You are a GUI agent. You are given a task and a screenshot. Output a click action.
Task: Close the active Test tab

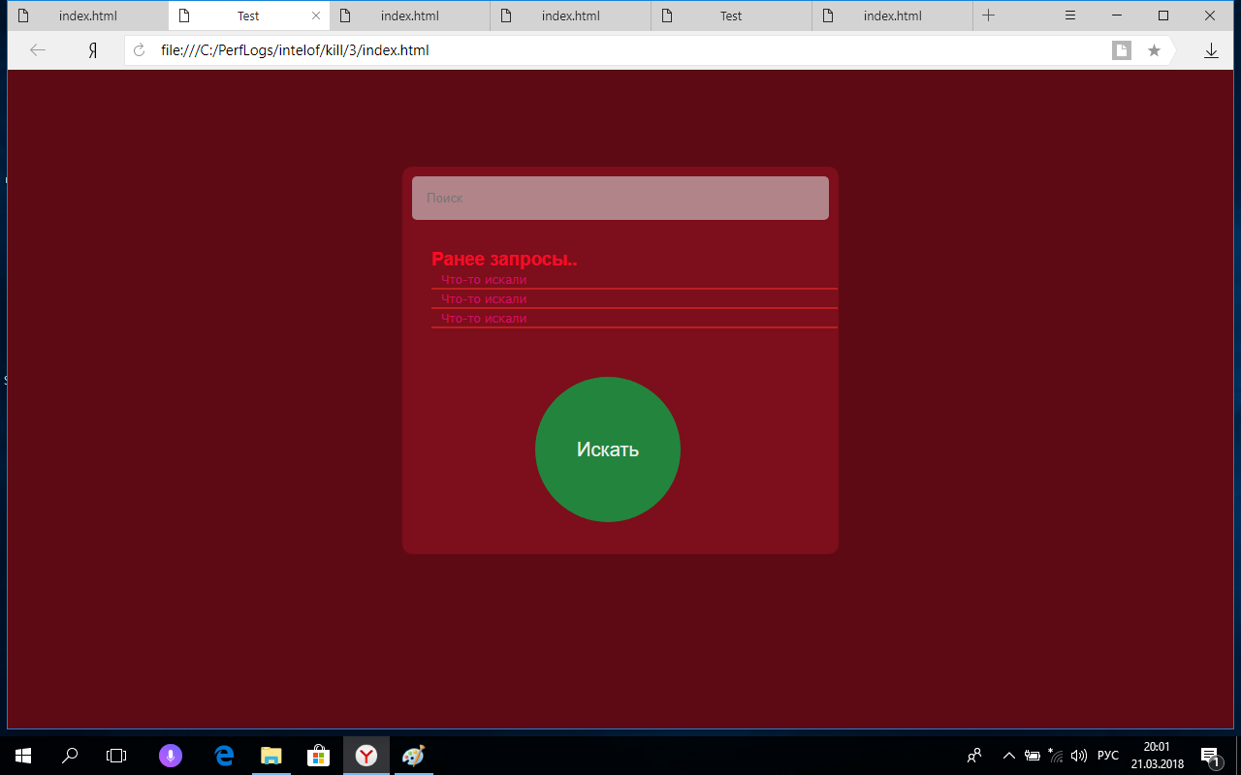click(x=315, y=15)
